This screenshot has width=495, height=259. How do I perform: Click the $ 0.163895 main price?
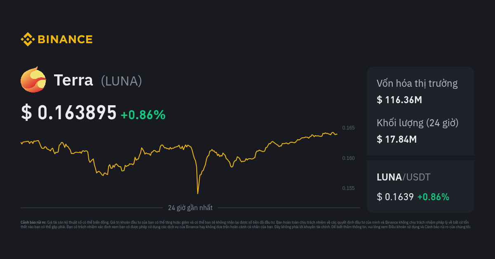69,113
